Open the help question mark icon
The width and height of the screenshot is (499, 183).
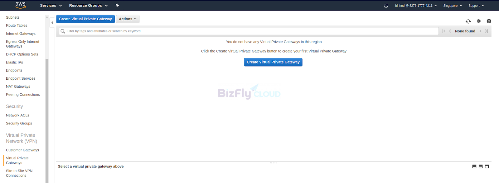(489, 21)
